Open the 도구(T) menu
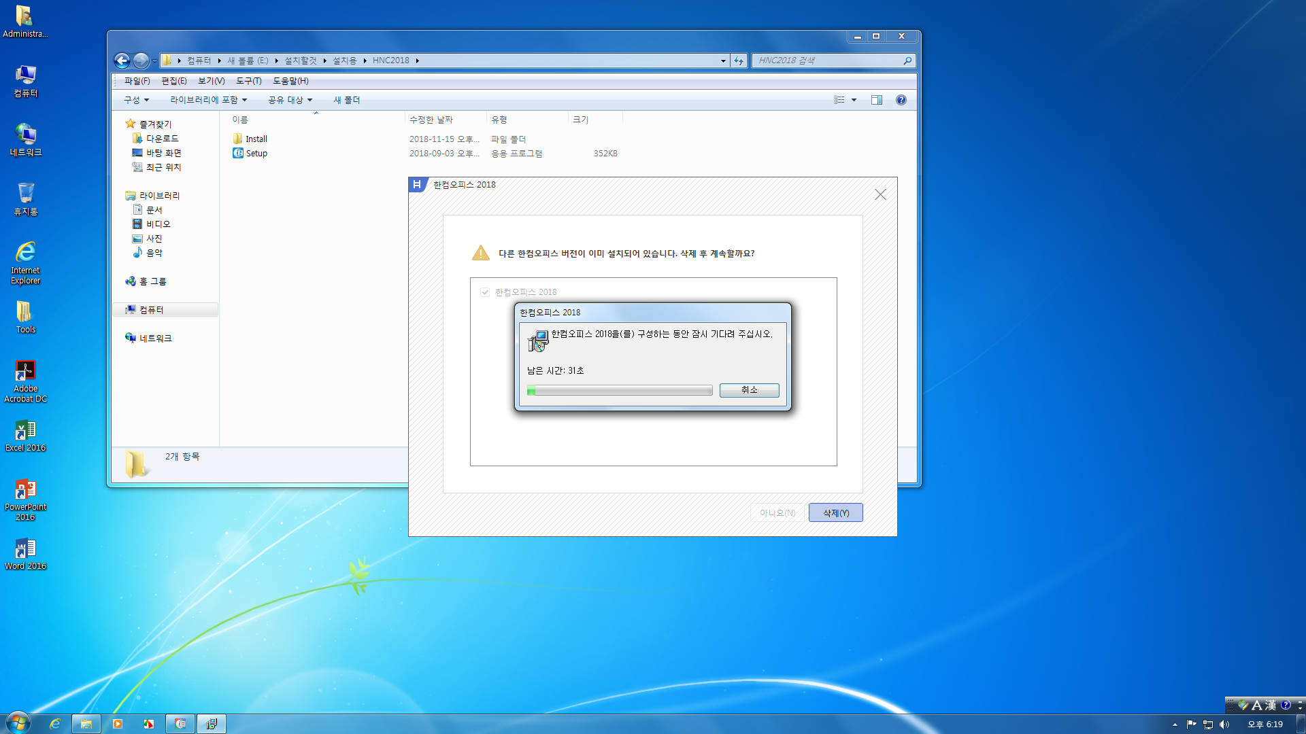1306x734 pixels. tap(248, 81)
